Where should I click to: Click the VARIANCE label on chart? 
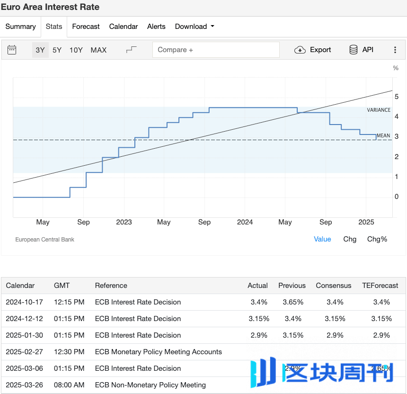click(379, 110)
